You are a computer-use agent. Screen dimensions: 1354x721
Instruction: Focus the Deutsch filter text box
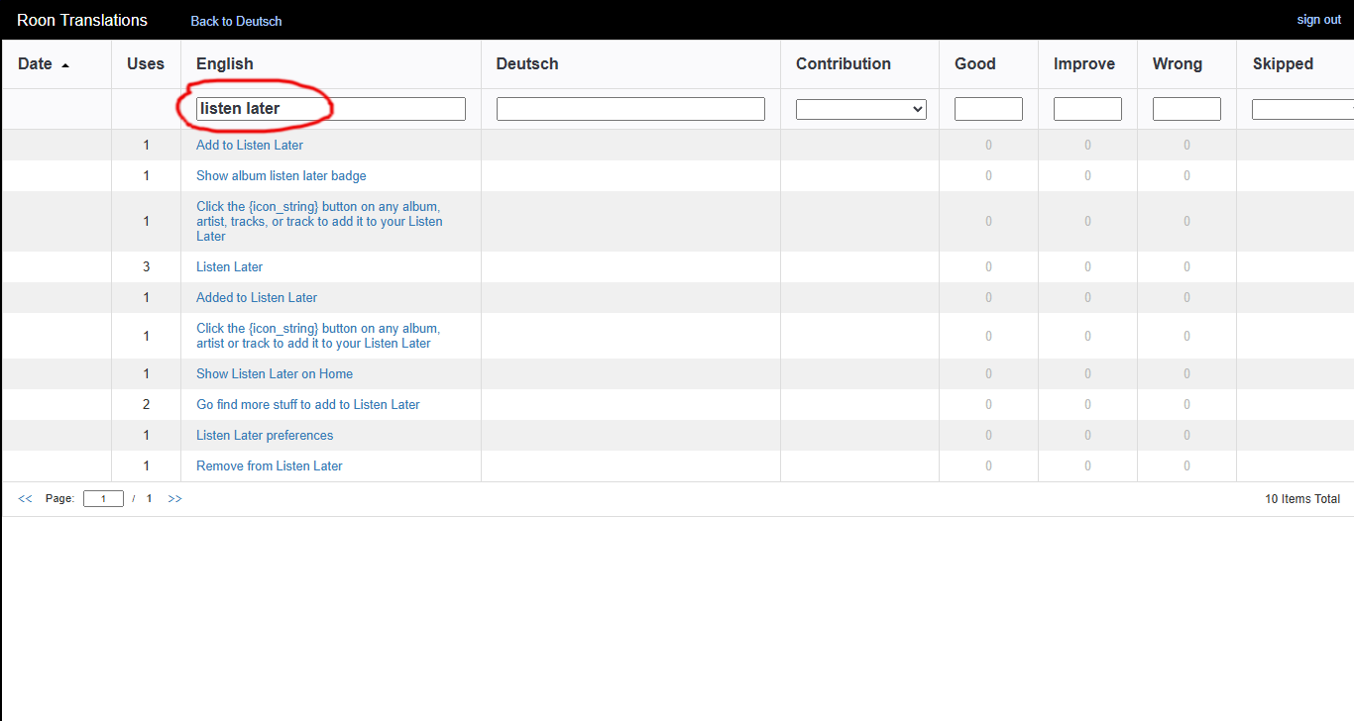point(630,109)
